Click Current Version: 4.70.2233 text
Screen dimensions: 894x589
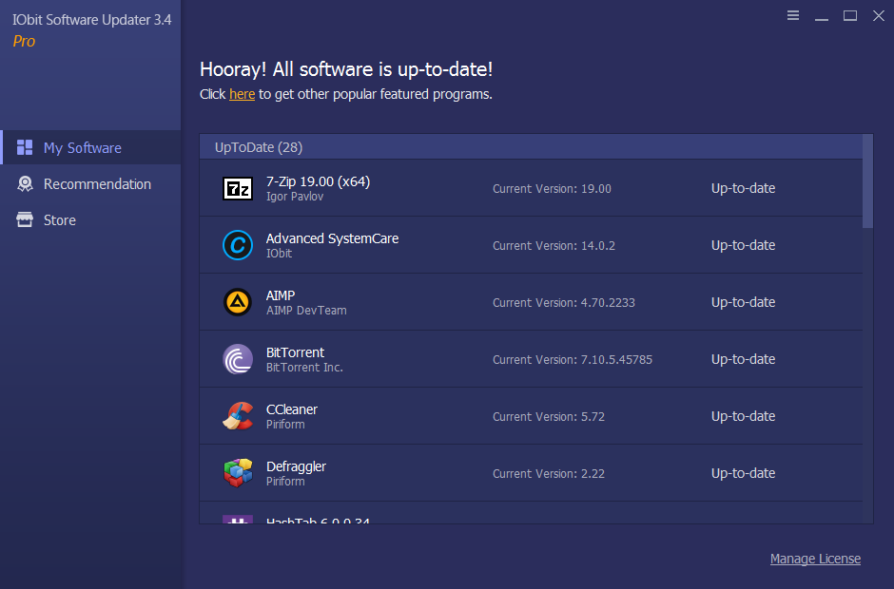[564, 302]
